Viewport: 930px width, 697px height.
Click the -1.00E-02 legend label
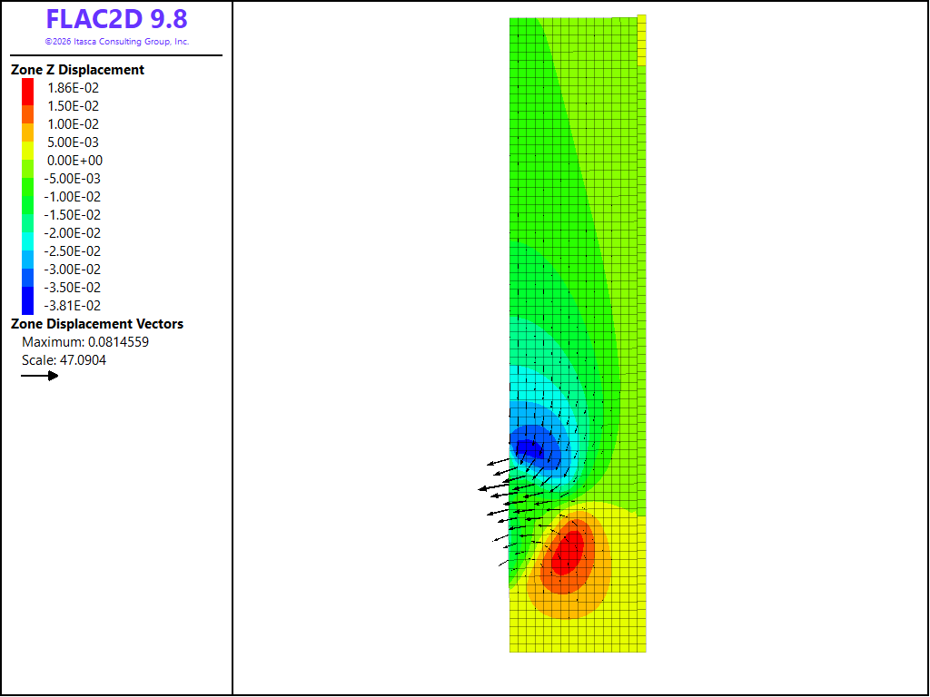tap(73, 197)
